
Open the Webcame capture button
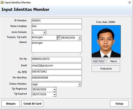(x=106, y=69)
